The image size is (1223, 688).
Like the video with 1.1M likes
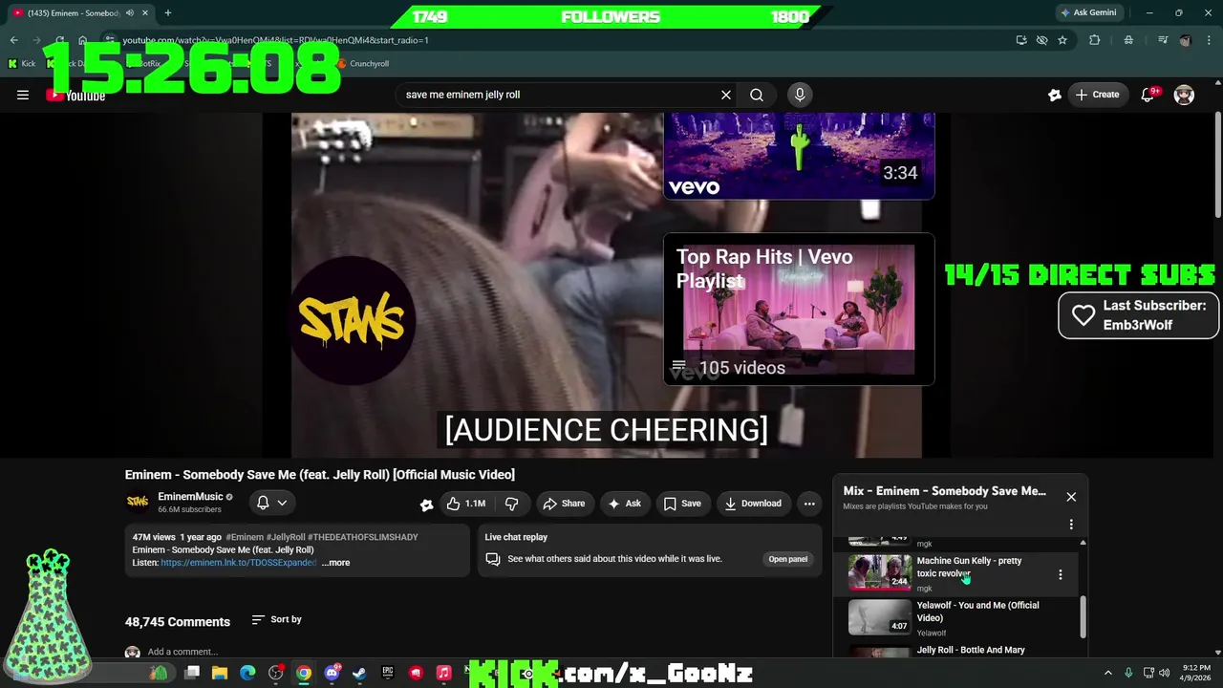coord(466,504)
